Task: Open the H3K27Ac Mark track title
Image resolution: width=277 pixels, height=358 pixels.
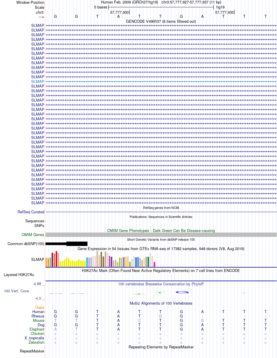Action: click(x=161, y=270)
